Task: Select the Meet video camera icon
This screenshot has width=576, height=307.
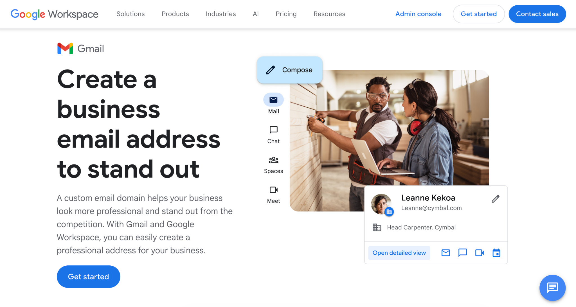Action: click(273, 190)
